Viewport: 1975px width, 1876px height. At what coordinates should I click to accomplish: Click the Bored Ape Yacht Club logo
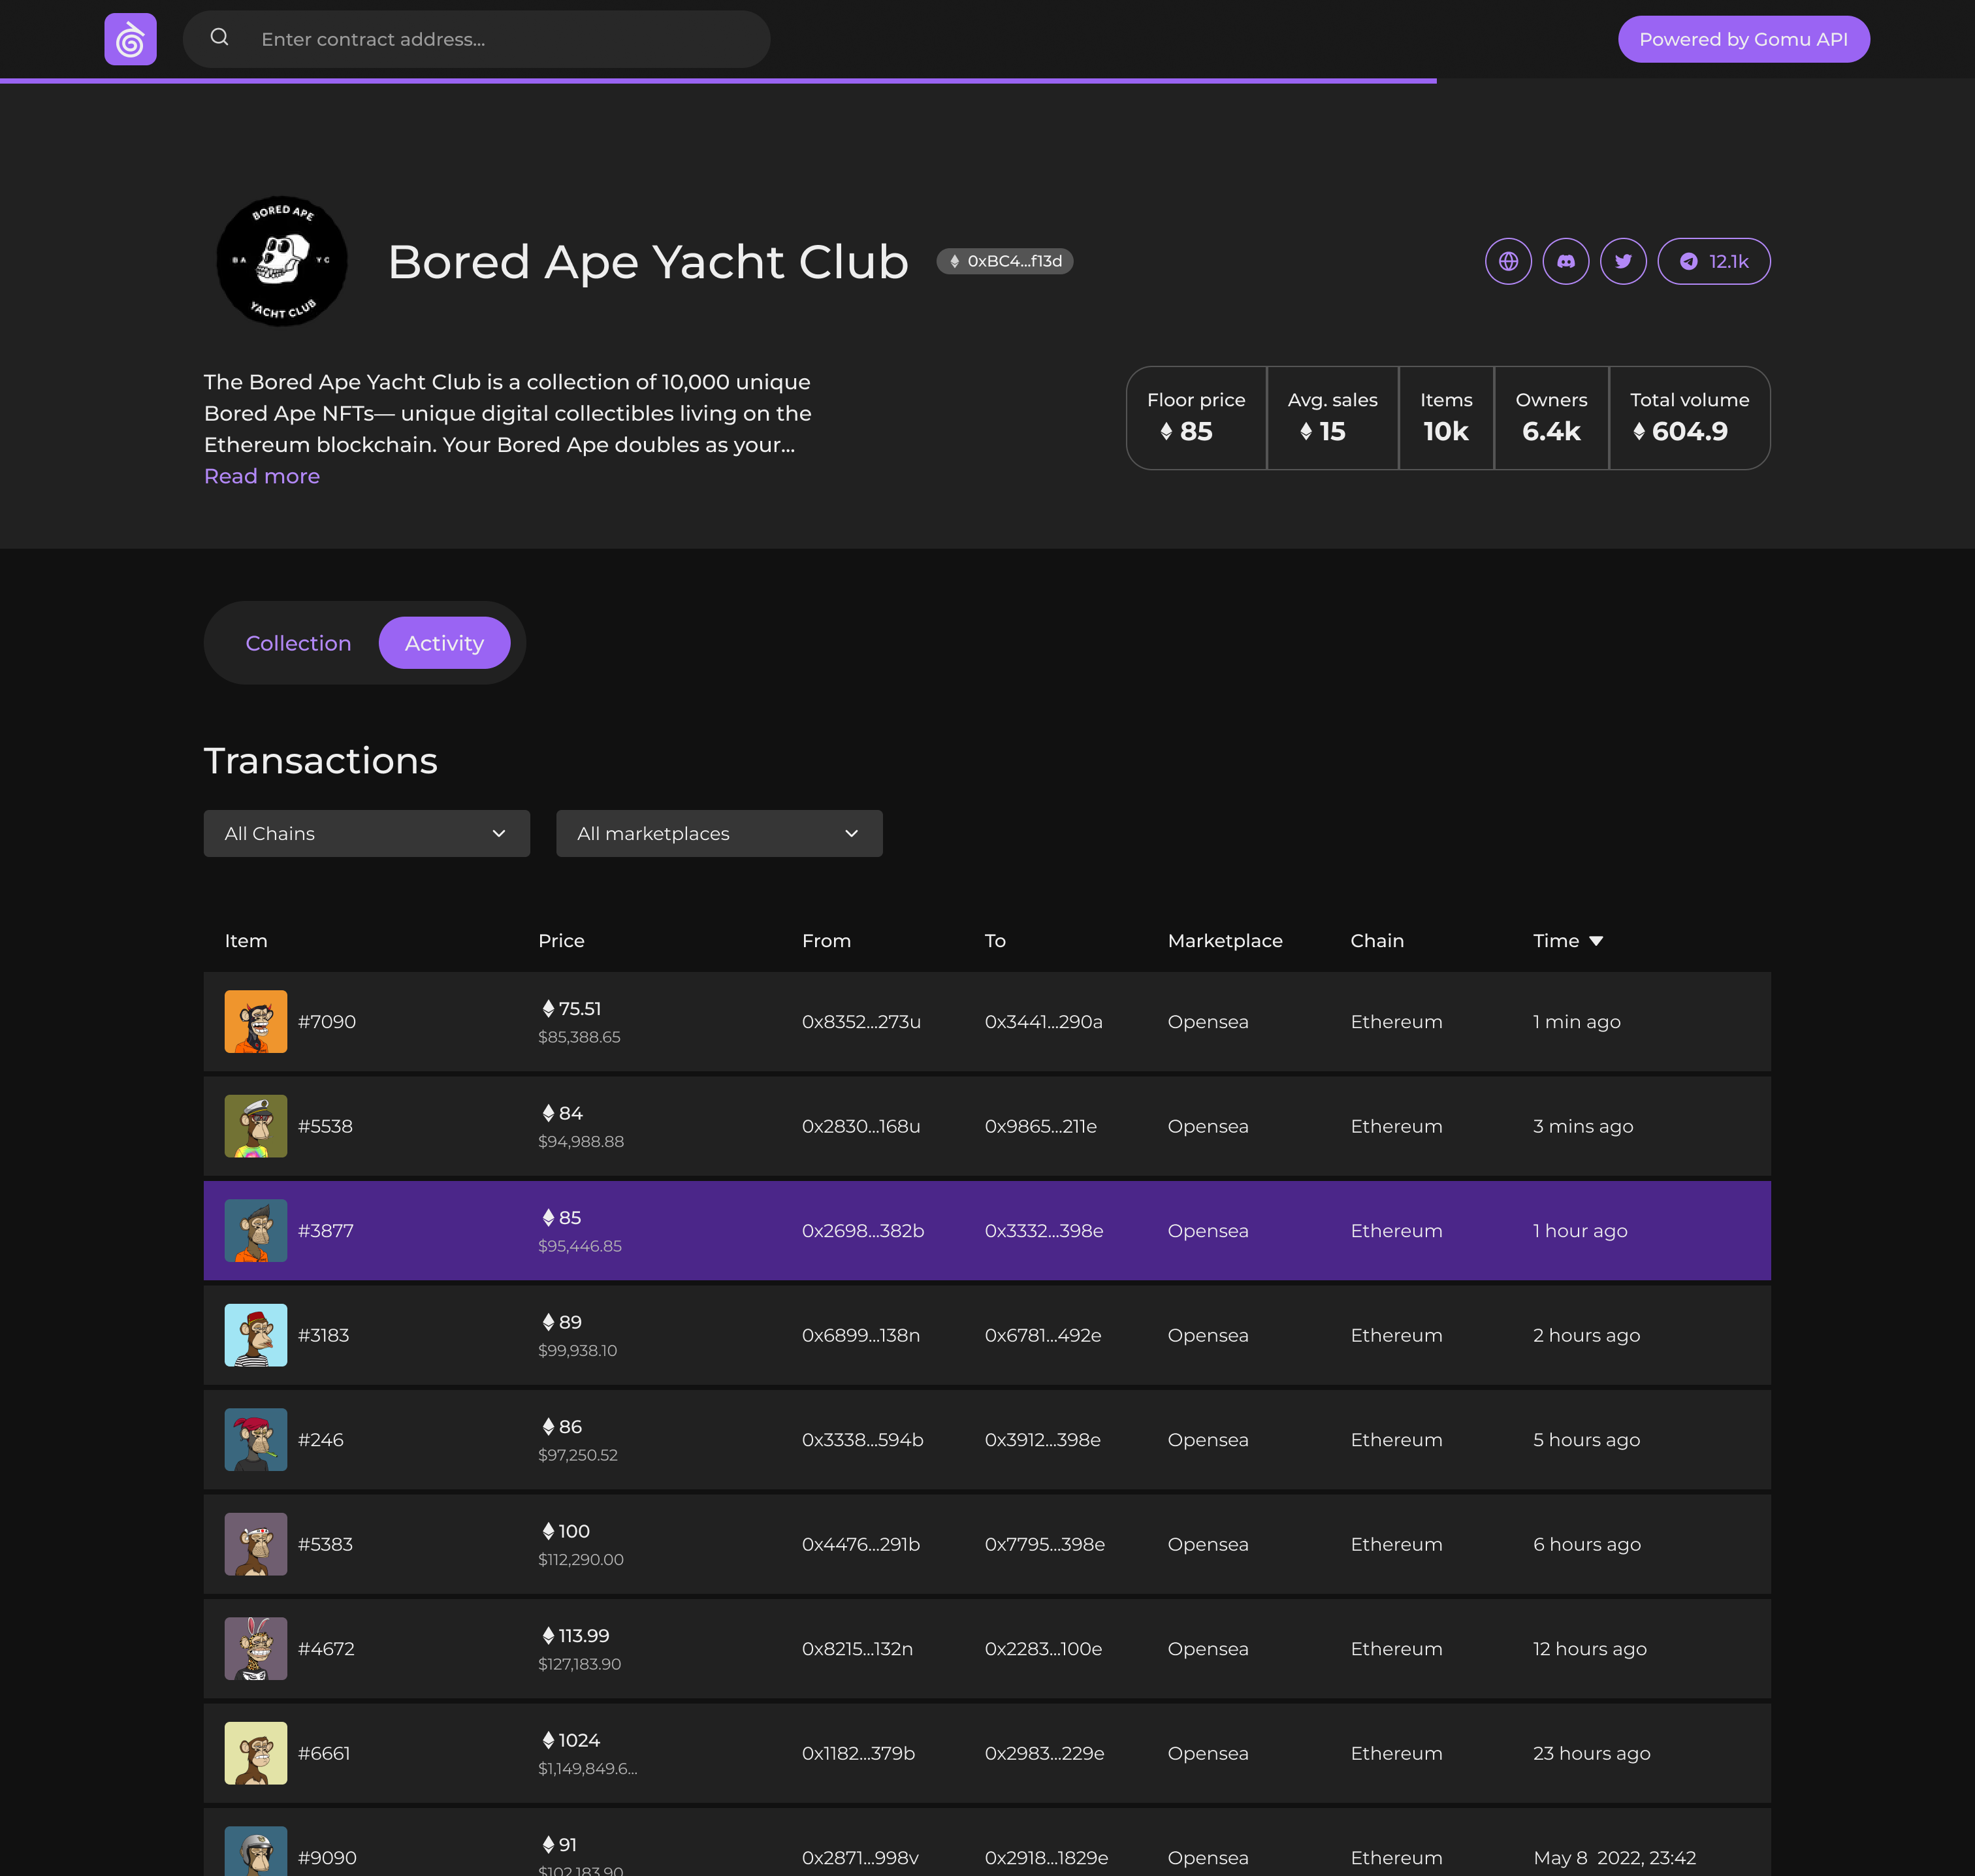tap(282, 261)
